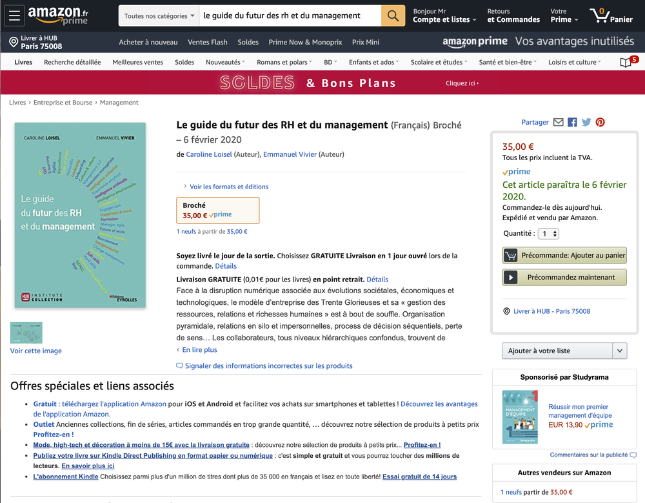Click the Soldes & Bons Plans Cliquez ici

coord(462,83)
